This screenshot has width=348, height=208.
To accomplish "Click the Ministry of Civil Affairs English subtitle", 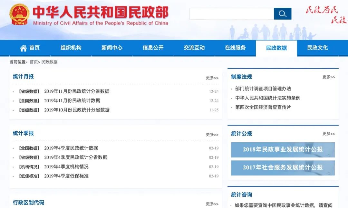I will pos(101,23).
